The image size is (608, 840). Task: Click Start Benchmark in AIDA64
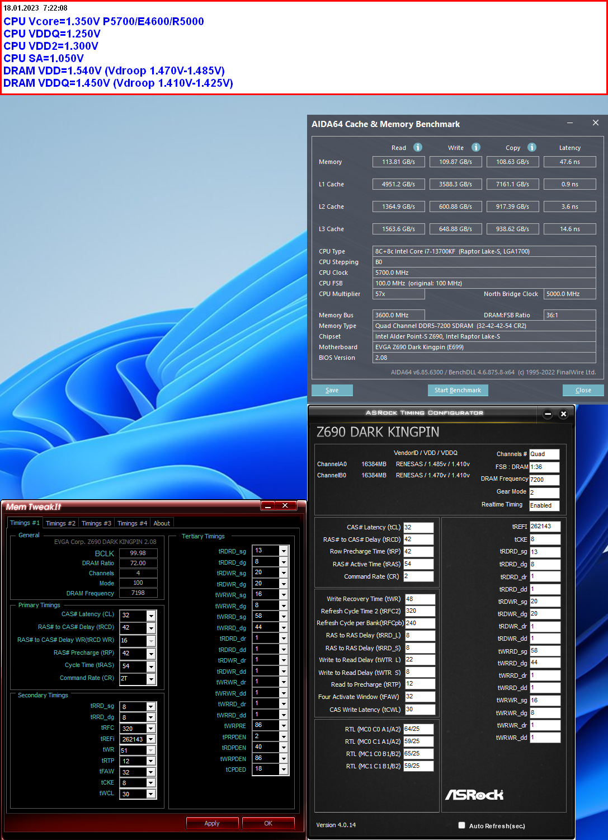[458, 390]
